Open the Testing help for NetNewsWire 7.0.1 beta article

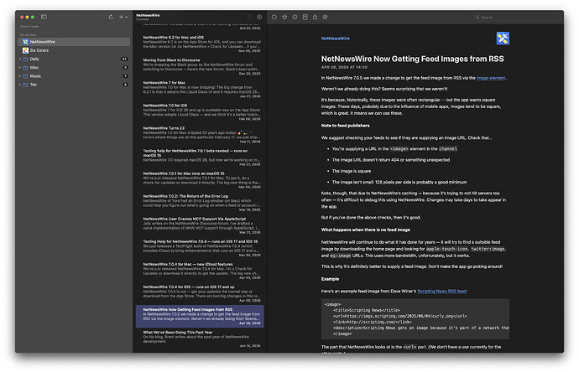pyautogui.click(x=200, y=158)
